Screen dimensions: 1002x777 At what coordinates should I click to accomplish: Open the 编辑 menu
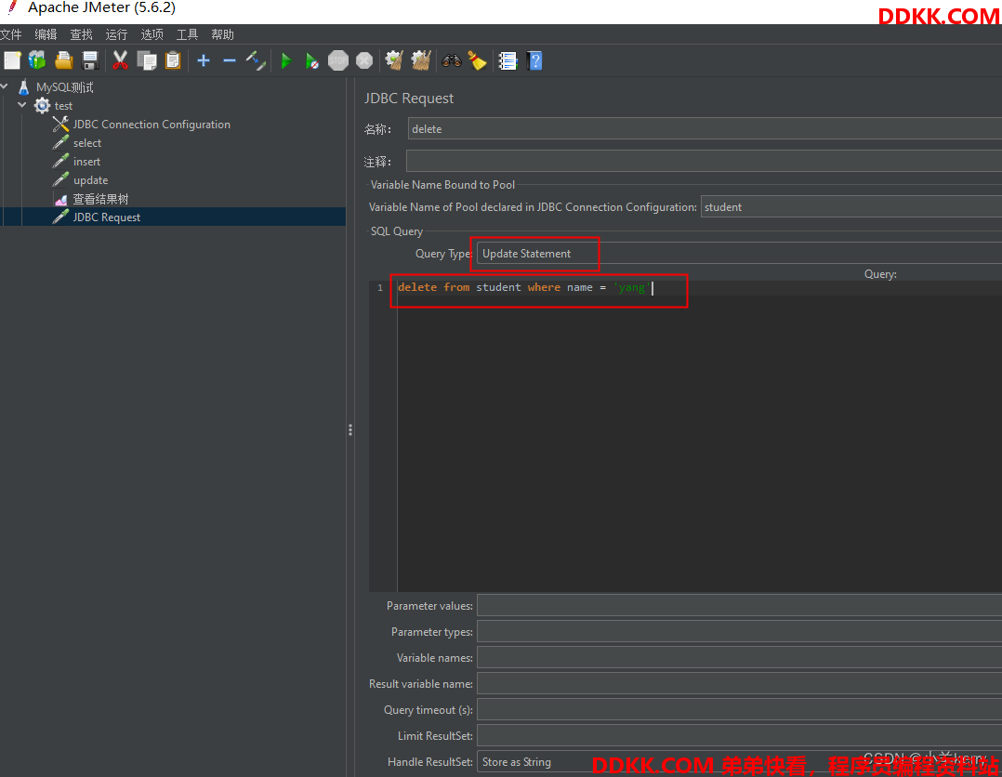point(46,34)
